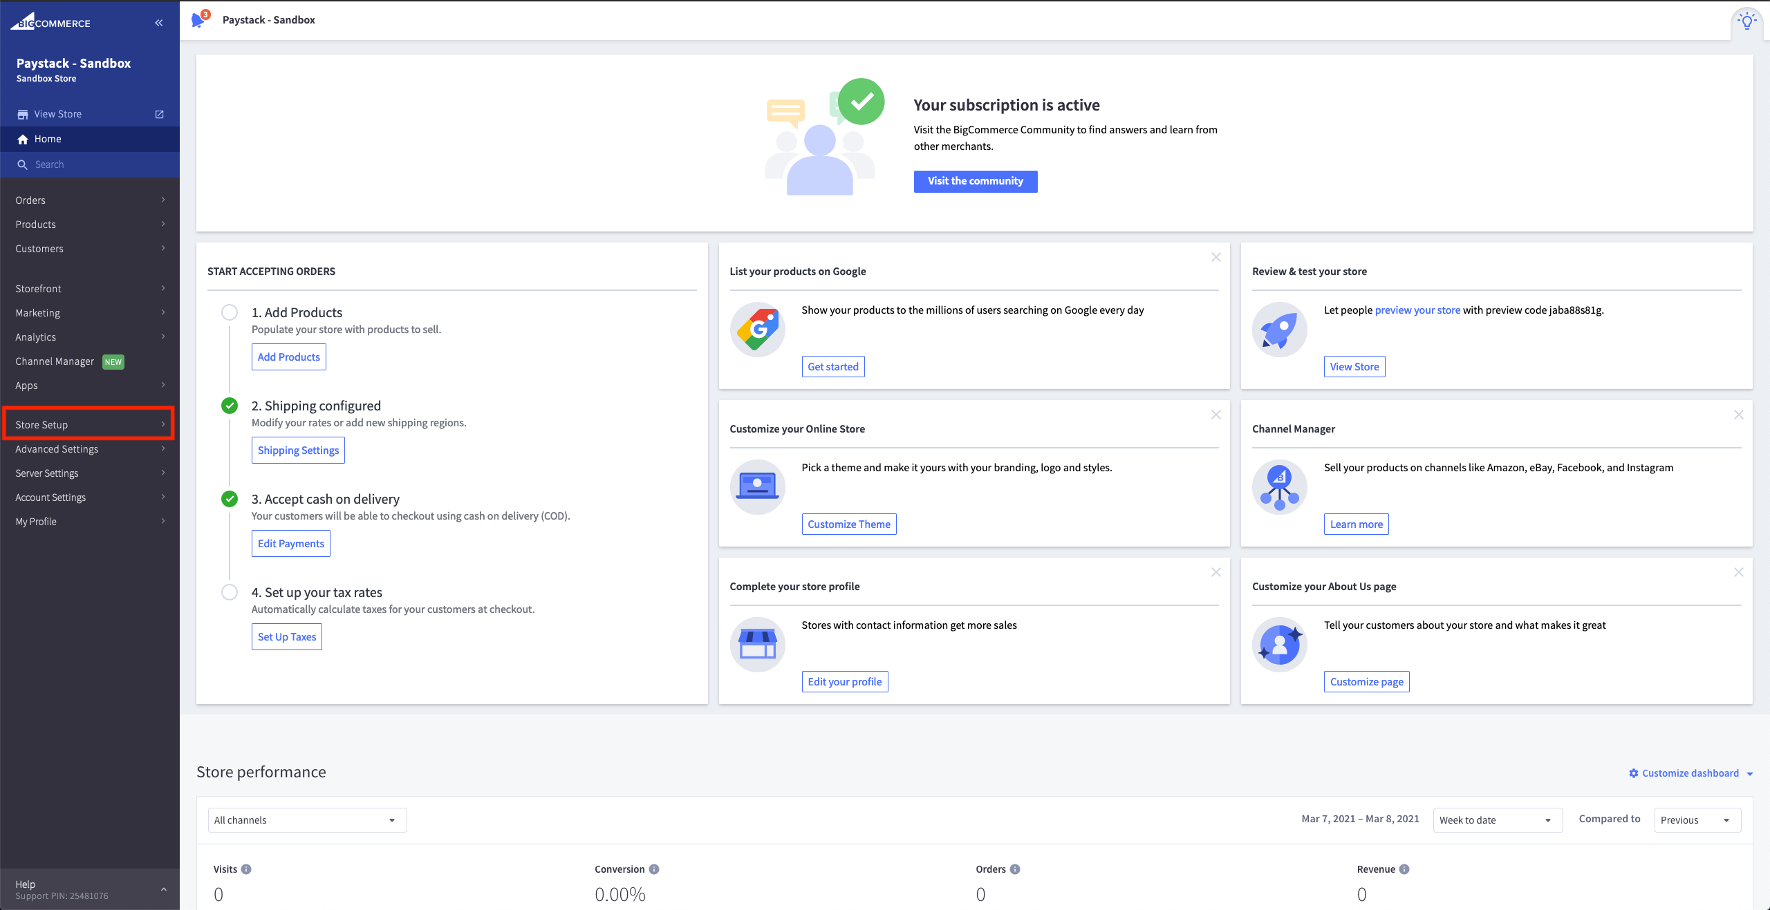Close the Complete your store profile card
Screen dimensions: 1770x910
1216,572
